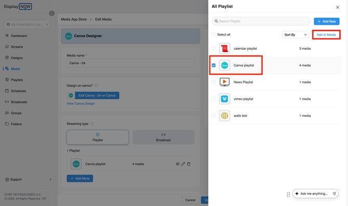Image resolution: width=348 pixels, height=206 pixels.
Task: Delete Canva playlist with the trash icon
Action: pos(189,164)
